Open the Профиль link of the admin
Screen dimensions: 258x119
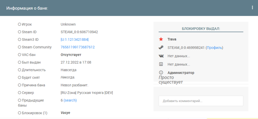214,48
